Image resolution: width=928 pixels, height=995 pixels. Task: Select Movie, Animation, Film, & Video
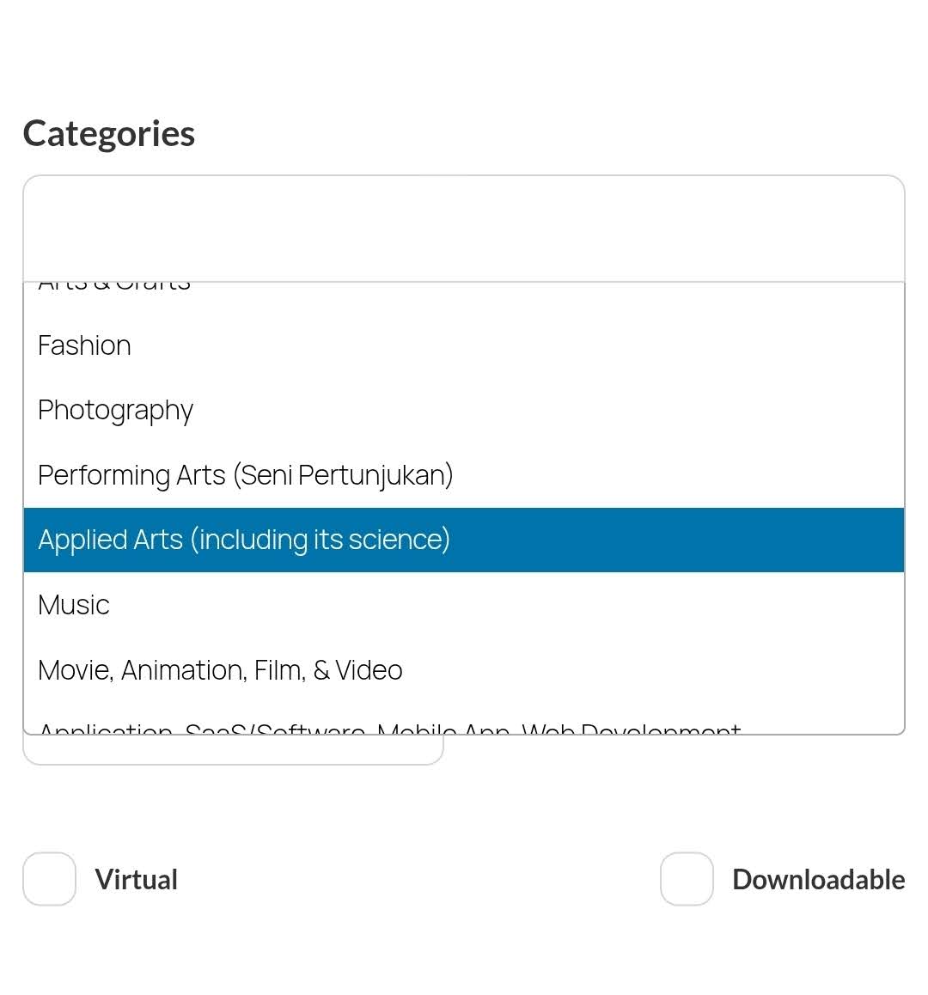[x=220, y=670]
